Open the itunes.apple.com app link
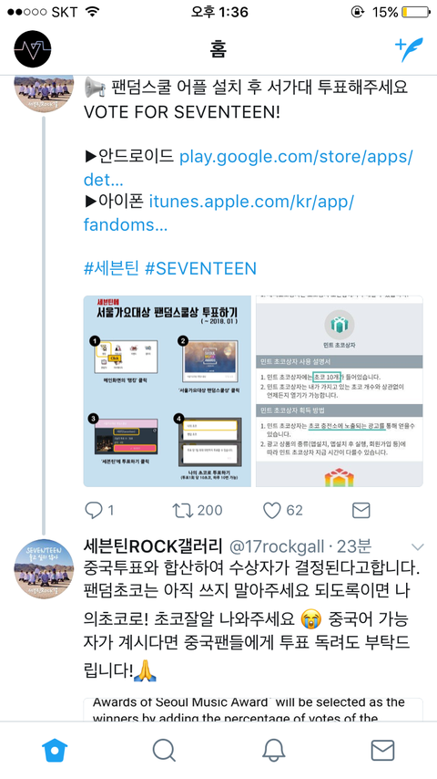Image resolution: width=437 pixels, height=779 pixels. (x=218, y=213)
